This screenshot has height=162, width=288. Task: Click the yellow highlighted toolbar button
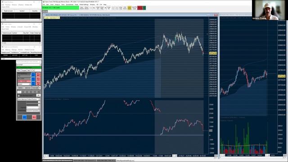tap(129, 8)
